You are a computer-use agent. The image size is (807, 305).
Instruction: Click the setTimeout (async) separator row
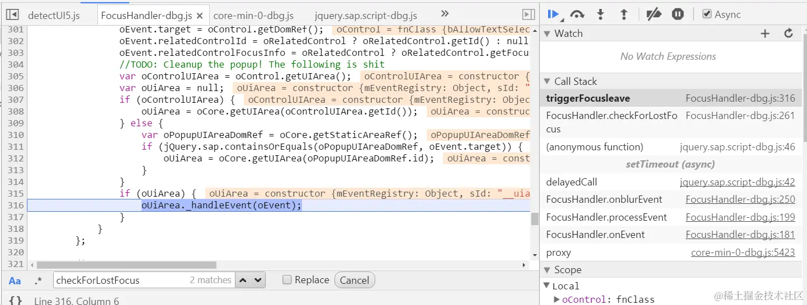pos(671,164)
